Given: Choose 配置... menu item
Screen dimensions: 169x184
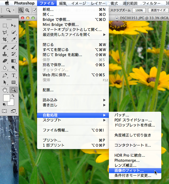Looking at the screenshot, I should click(x=73, y=90).
